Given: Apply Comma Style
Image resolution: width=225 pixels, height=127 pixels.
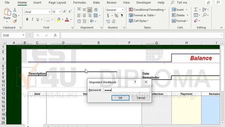Looking at the screenshot, I should coord(122,16).
